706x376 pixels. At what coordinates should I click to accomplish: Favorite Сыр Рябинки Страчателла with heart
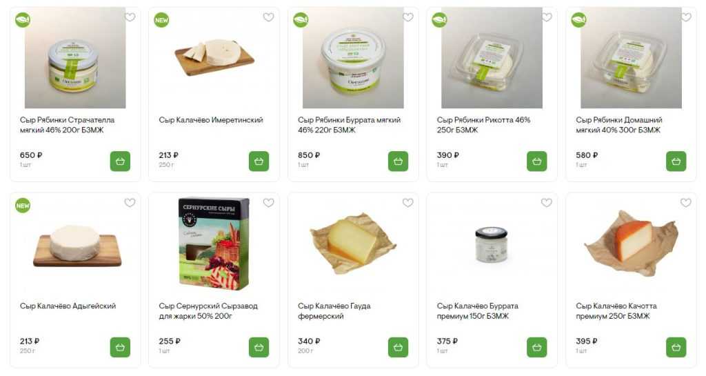pyautogui.click(x=130, y=17)
